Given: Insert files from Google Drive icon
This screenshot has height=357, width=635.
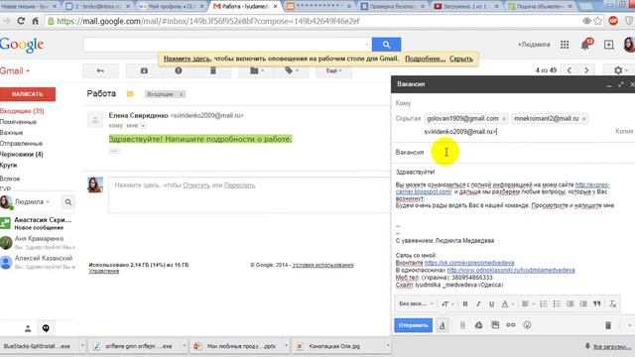Looking at the screenshot, I should coord(478,325).
